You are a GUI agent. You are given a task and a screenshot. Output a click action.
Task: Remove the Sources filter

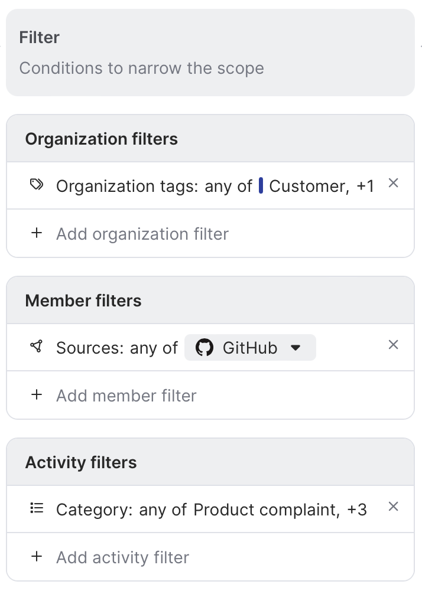[x=393, y=345]
